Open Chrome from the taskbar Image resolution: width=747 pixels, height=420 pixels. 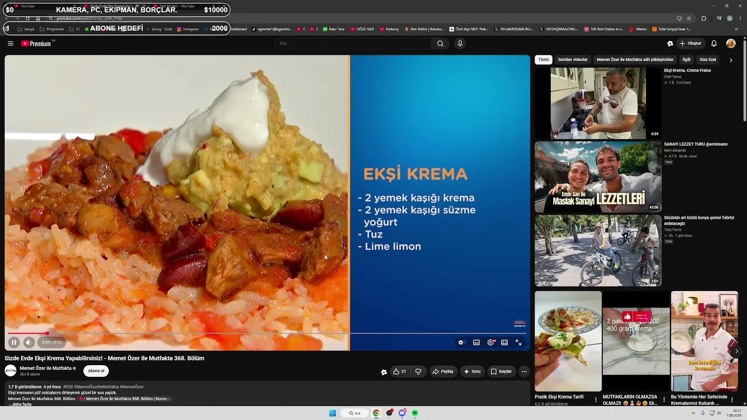click(x=376, y=413)
